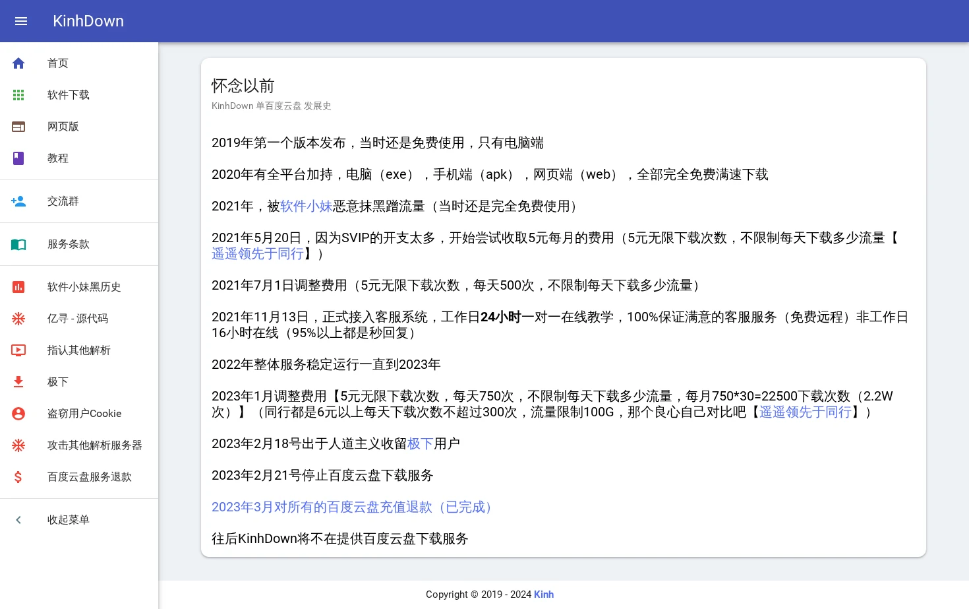Open 软件下载 menu item
Image resolution: width=969 pixels, height=609 pixels.
(79, 95)
